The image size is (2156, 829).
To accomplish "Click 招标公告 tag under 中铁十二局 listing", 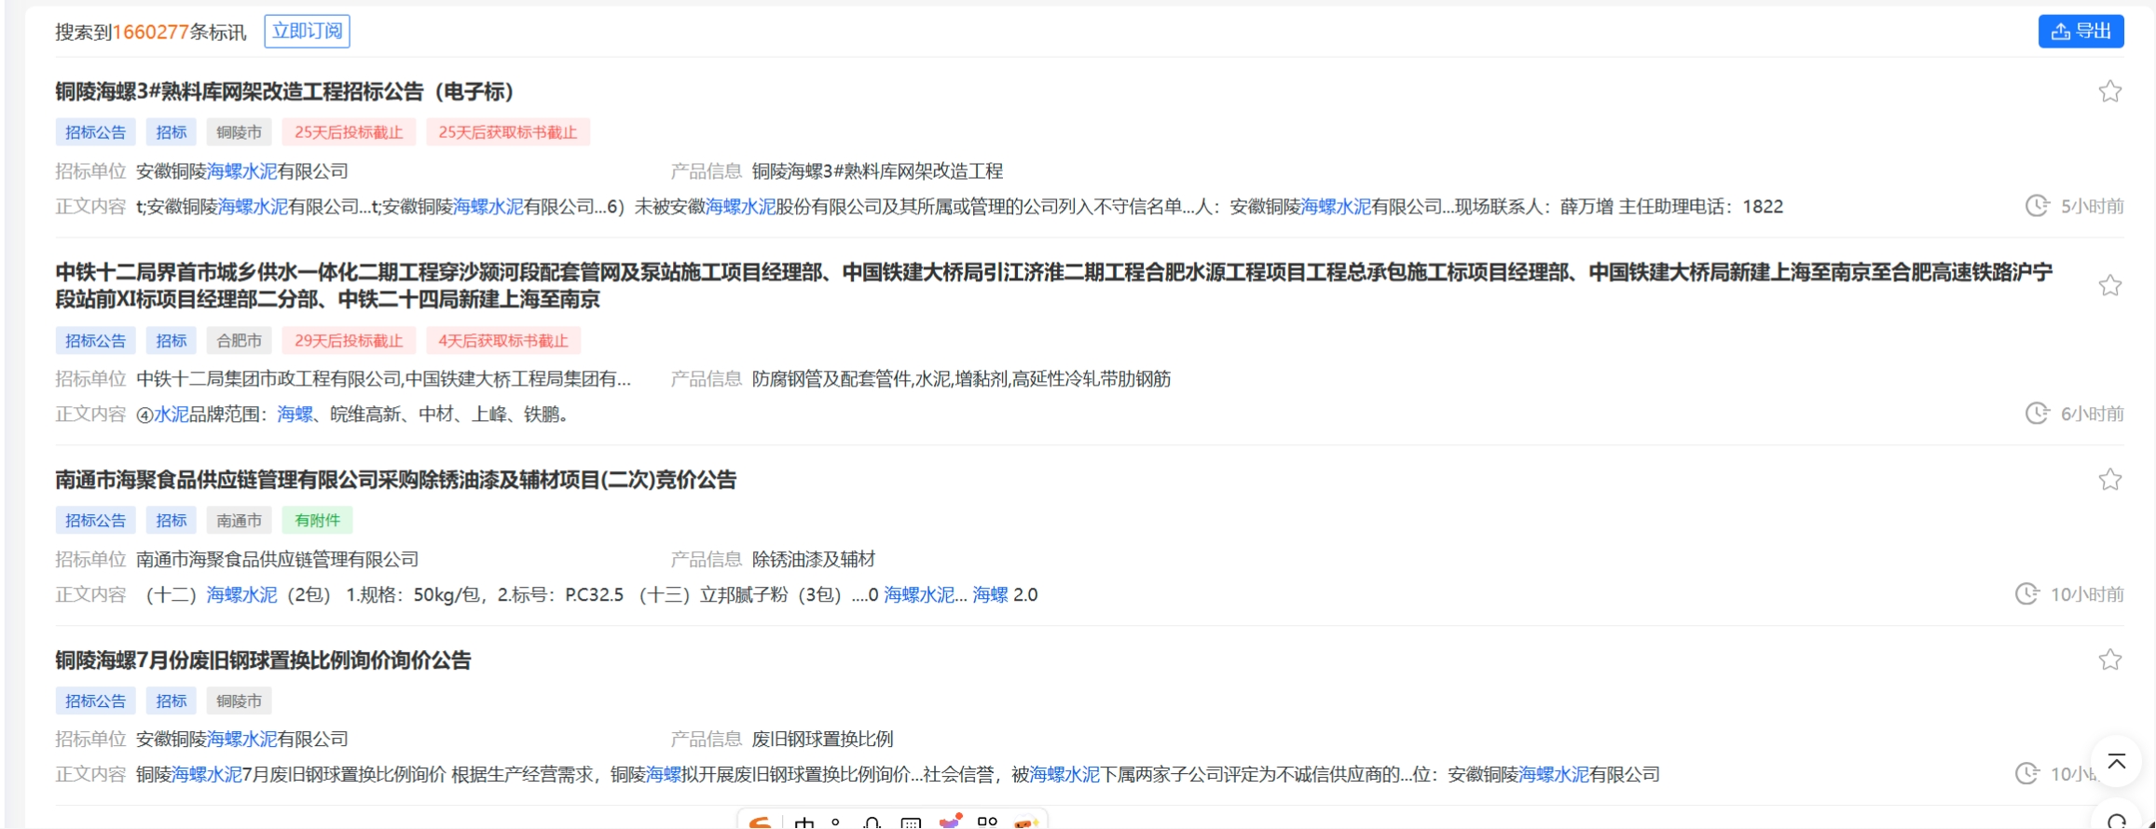I will (x=95, y=341).
